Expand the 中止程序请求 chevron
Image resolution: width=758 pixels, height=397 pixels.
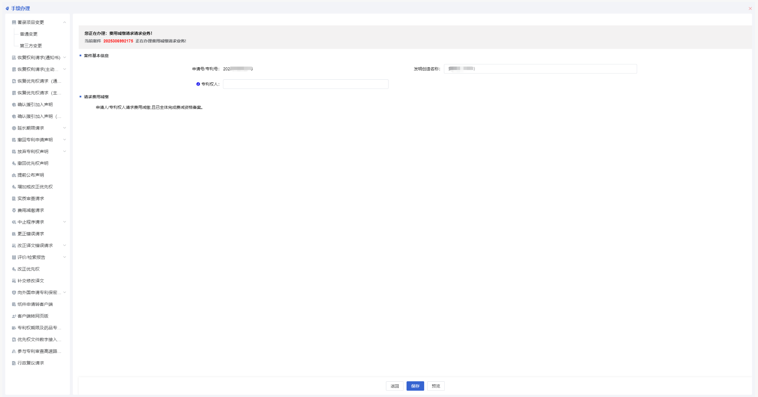(x=64, y=222)
